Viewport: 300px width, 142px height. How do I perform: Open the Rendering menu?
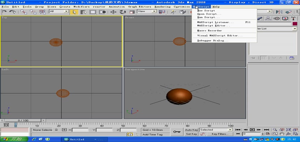[x=162, y=7]
